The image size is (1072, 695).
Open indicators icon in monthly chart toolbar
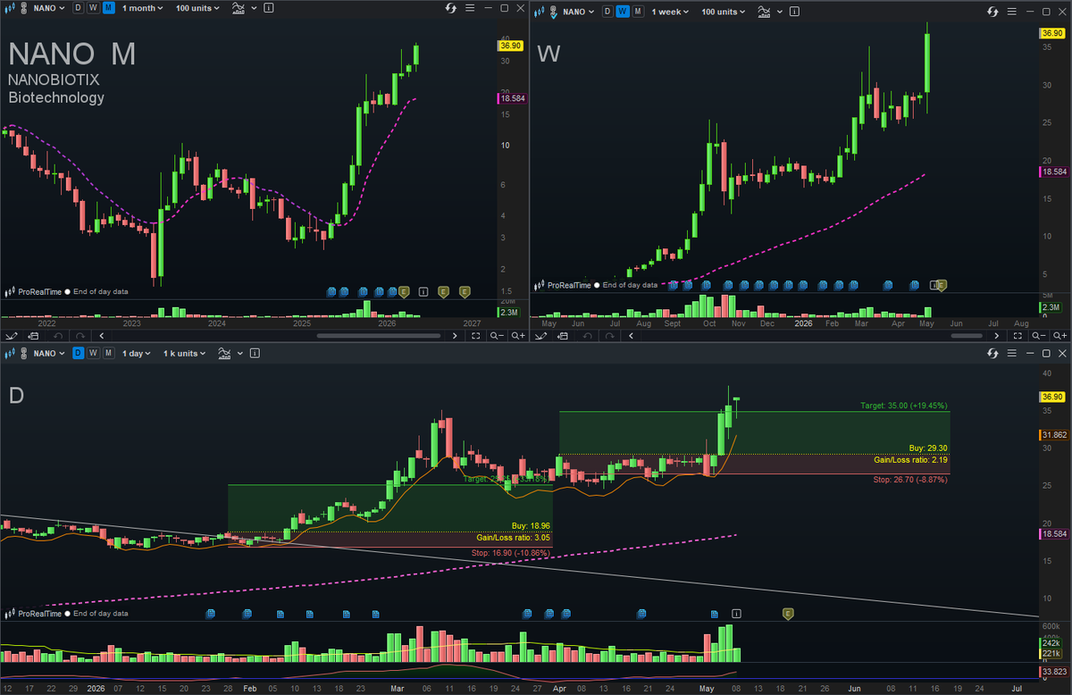click(237, 8)
